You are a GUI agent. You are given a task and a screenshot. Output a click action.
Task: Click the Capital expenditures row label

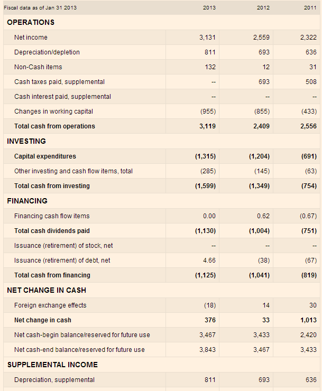[45, 156]
